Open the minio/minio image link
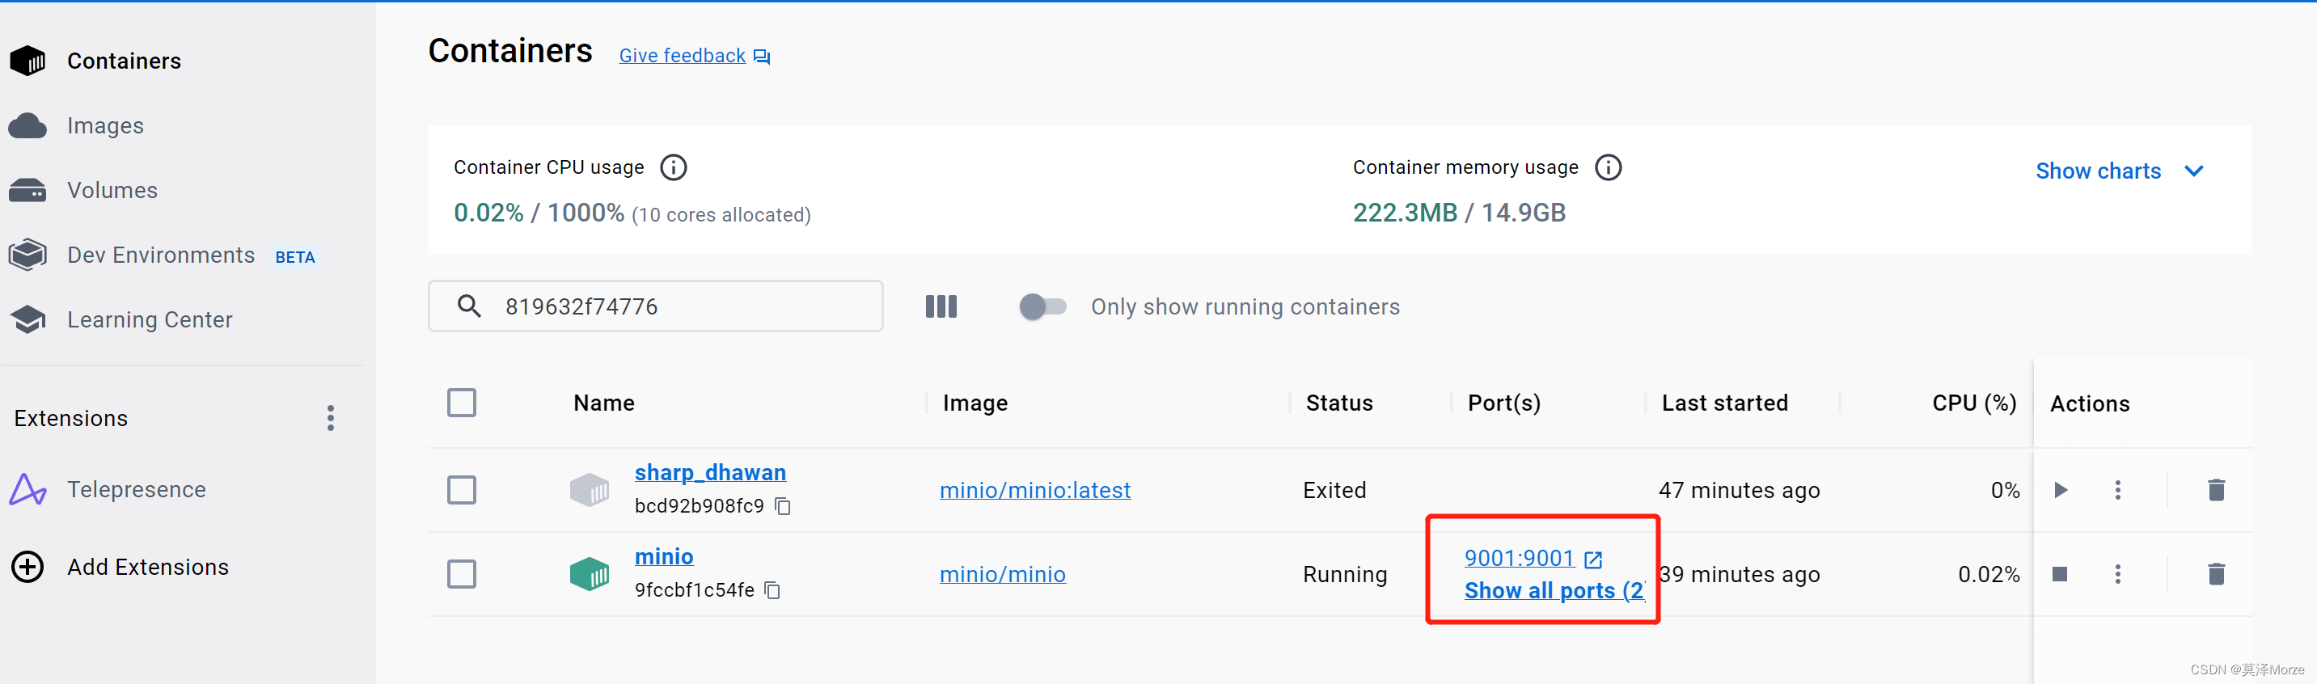Image resolution: width=2317 pixels, height=684 pixels. (1003, 574)
